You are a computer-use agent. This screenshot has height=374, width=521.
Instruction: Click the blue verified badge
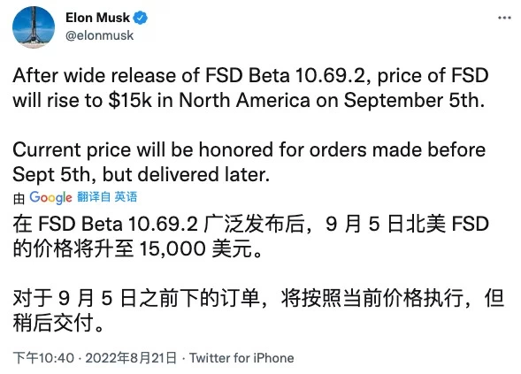pyautogui.click(x=141, y=18)
